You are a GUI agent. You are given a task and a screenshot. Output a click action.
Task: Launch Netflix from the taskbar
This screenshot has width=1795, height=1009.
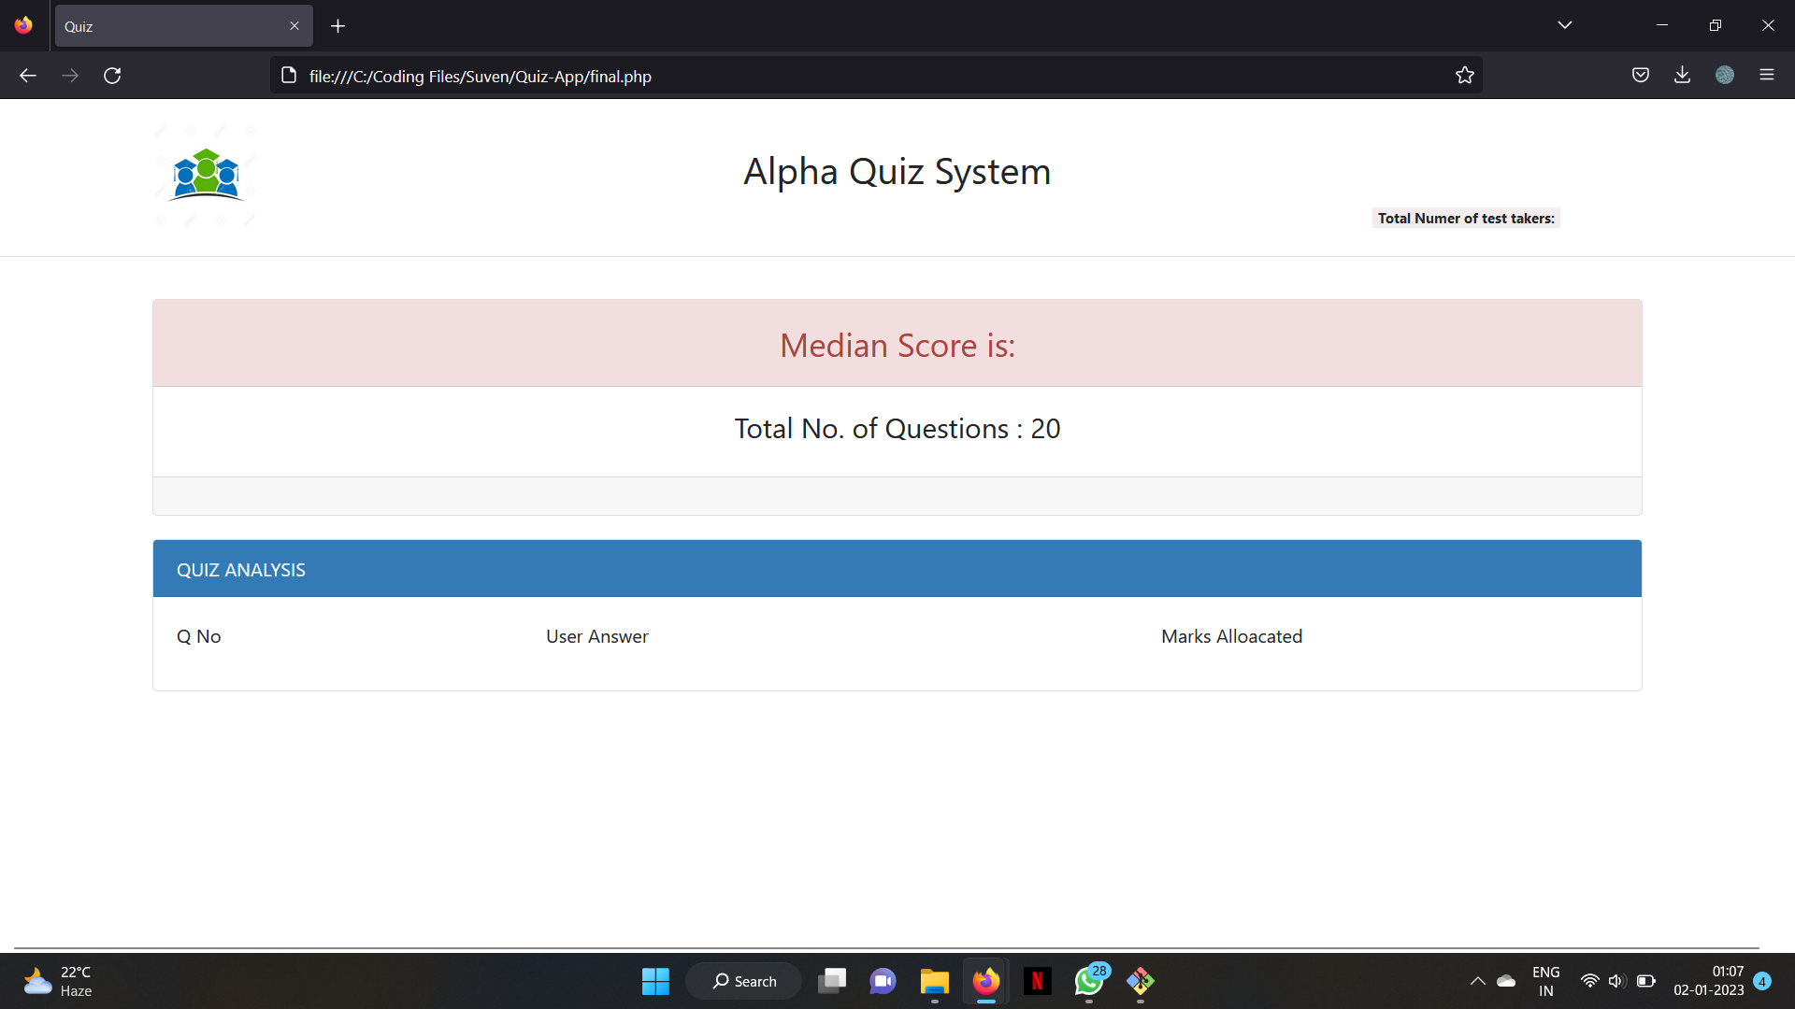point(1038,981)
